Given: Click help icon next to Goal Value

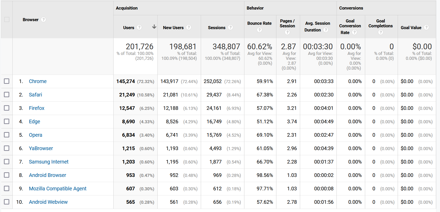Looking at the screenshot, I should tap(426, 27).
